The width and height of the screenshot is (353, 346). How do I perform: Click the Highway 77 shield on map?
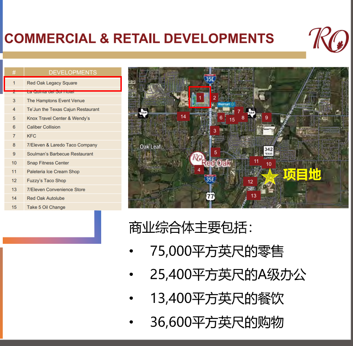click(210, 196)
